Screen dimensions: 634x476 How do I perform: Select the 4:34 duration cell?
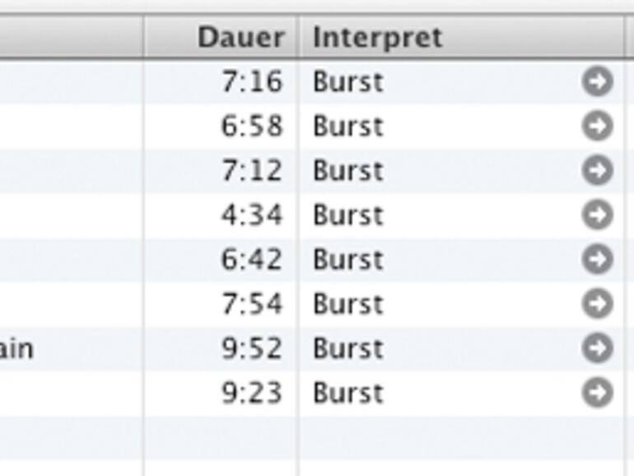[251, 215]
